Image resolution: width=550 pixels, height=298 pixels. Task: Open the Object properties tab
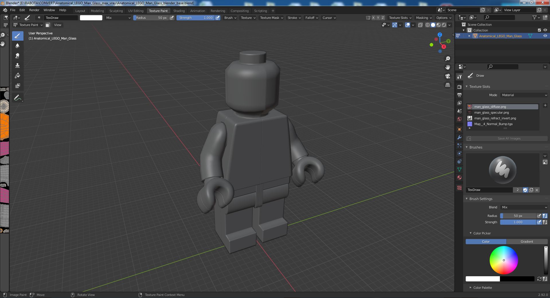(x=459, y=129)
